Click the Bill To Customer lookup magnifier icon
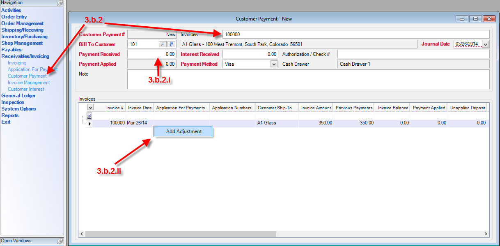The width and height of the screenshot is (500, 246). point(163,44)
